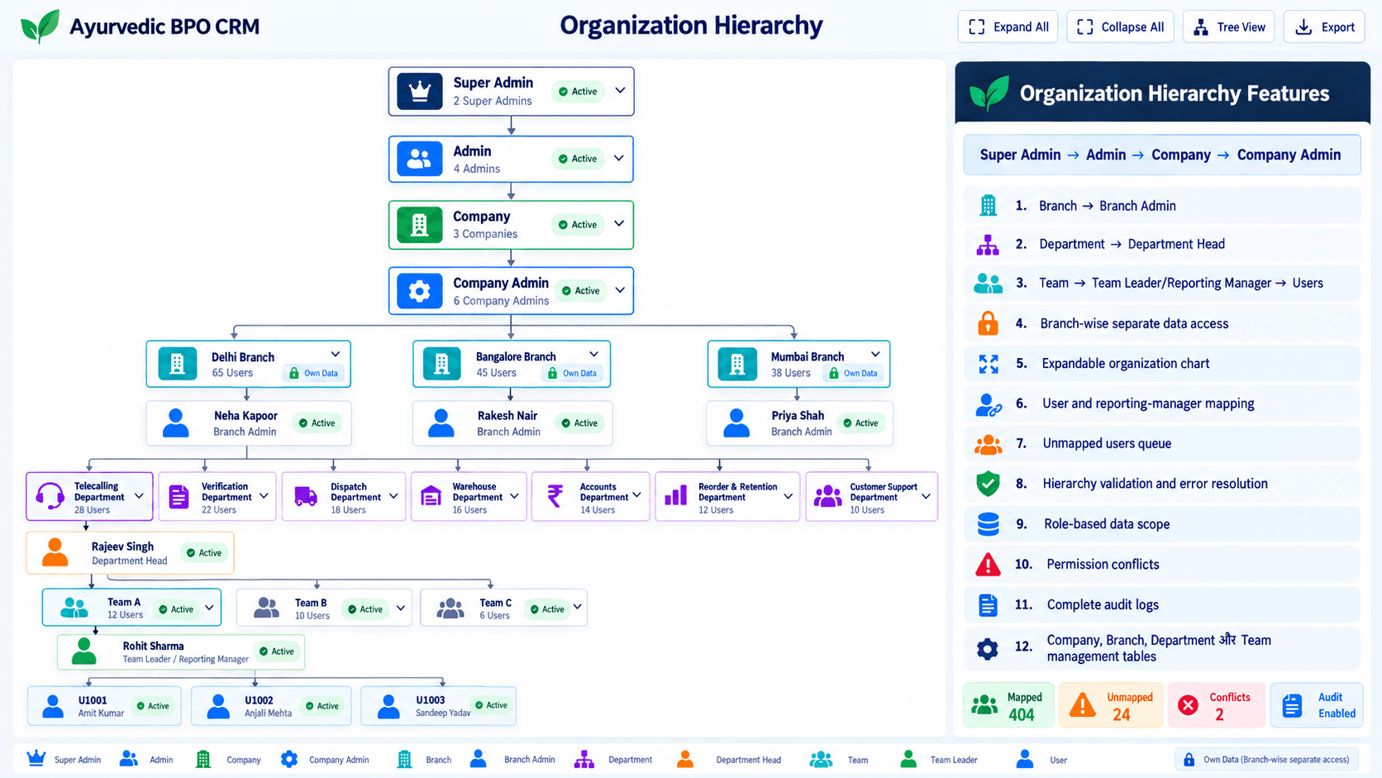1382x778 pixels.
Task: Open the Conflicts 2 stat card
Action: tap(1216, 705)
